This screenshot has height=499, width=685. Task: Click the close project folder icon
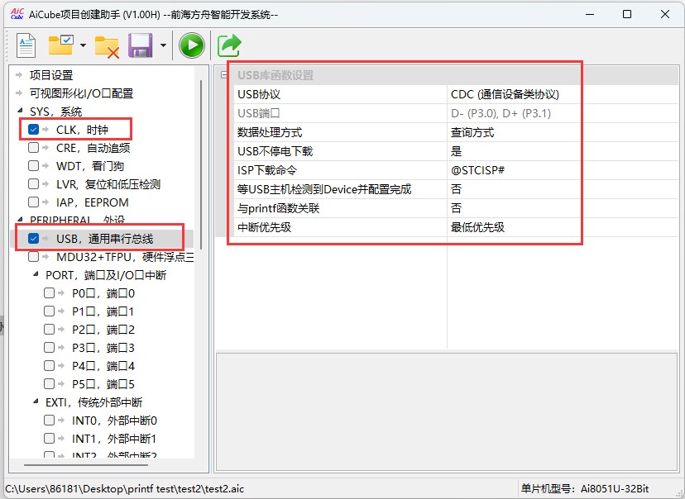click(107, 46)
